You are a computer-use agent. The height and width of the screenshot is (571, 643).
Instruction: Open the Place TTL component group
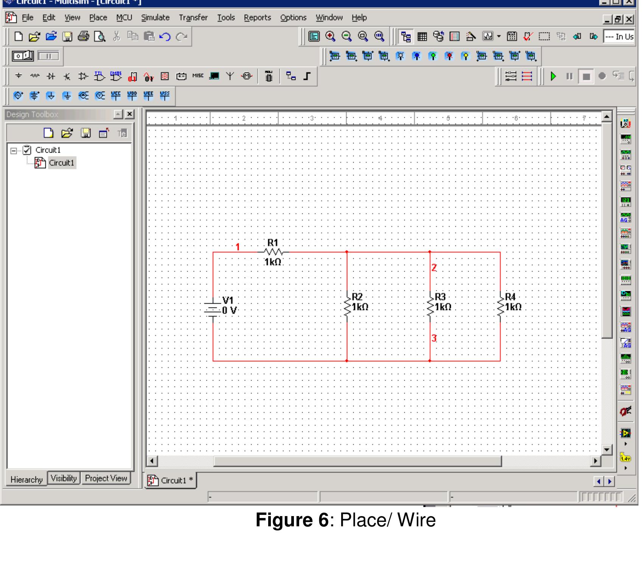(x=99, y=76)
